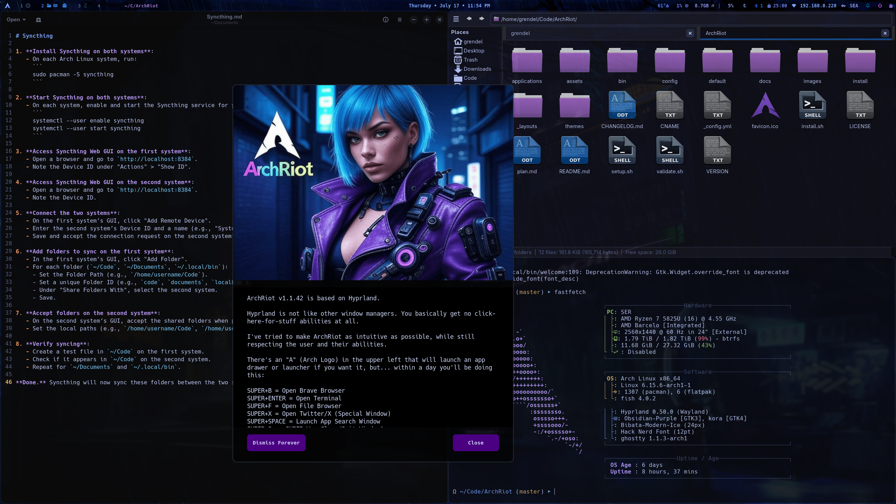
Task: Open the assets folder
Action: [x=574, y=65]
